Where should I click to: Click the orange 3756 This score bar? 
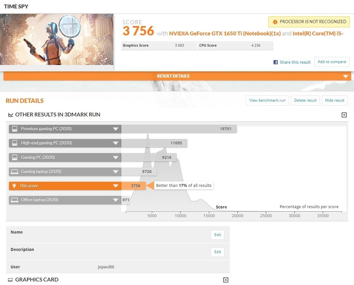pyautogui.click(x=134, y=186)
